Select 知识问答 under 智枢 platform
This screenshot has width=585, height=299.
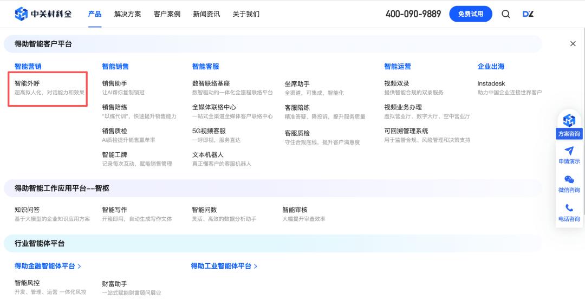pyautogui.click(x=27, y=210)
